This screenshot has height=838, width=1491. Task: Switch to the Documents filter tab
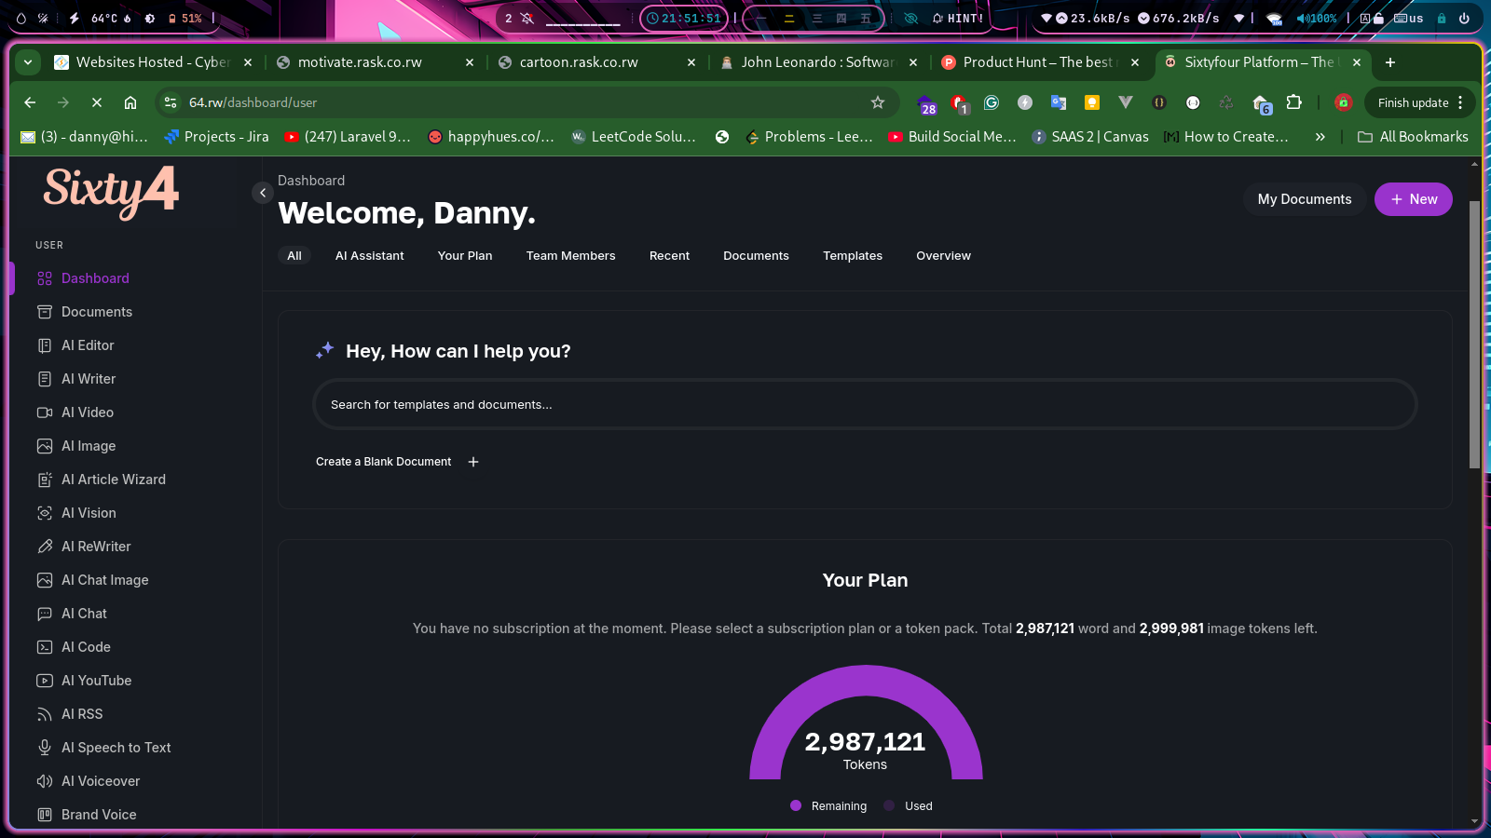pos(756,256)
